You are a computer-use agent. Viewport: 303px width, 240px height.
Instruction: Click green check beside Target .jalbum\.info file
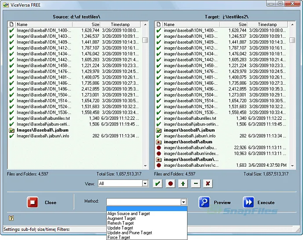[x=159, y=136]
